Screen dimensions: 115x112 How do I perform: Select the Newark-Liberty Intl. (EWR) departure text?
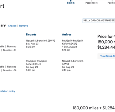click(x=40, y=41)
